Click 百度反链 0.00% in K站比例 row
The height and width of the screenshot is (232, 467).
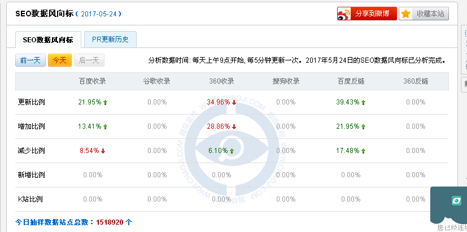tap(351, 199)
